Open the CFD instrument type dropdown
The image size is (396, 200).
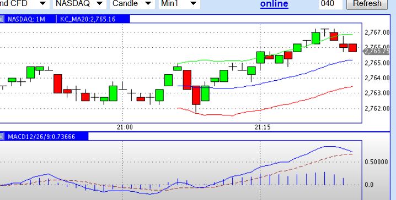pos(24,3)
